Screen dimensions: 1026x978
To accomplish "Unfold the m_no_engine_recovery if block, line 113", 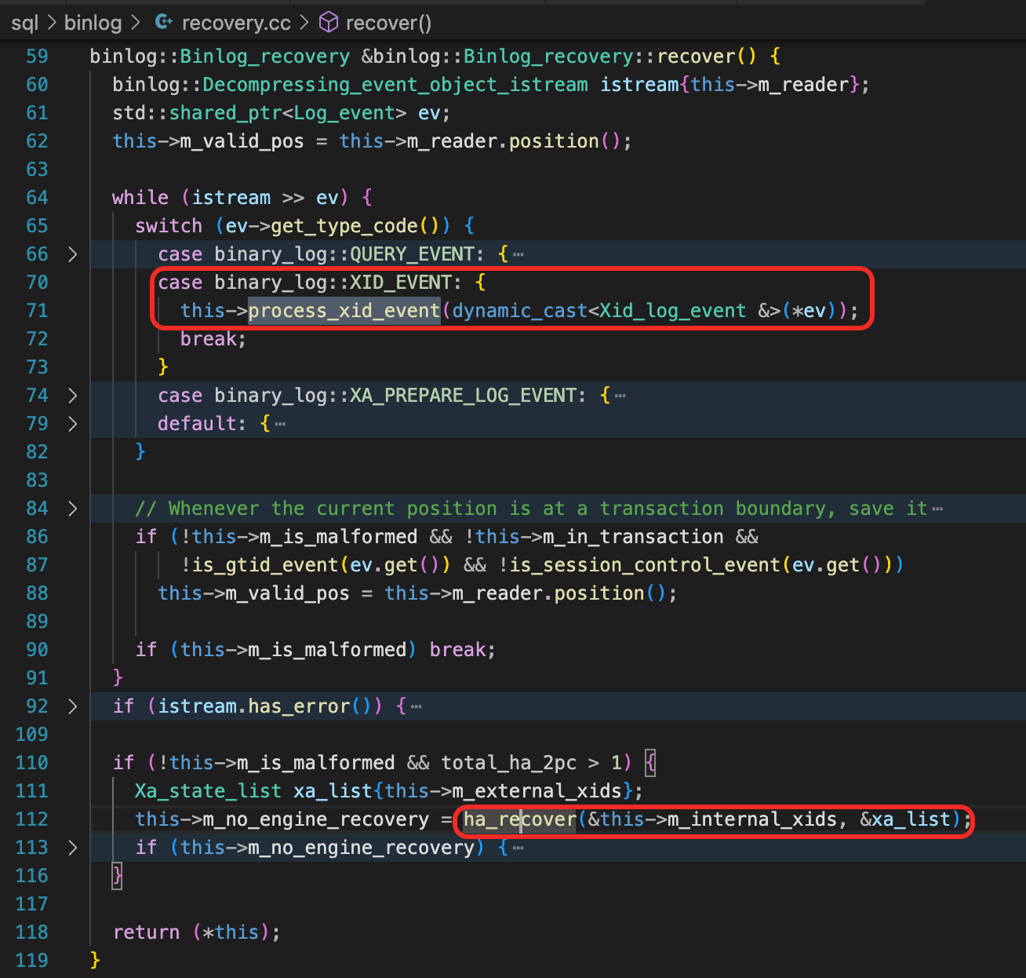I will click(x=73, y=848).
